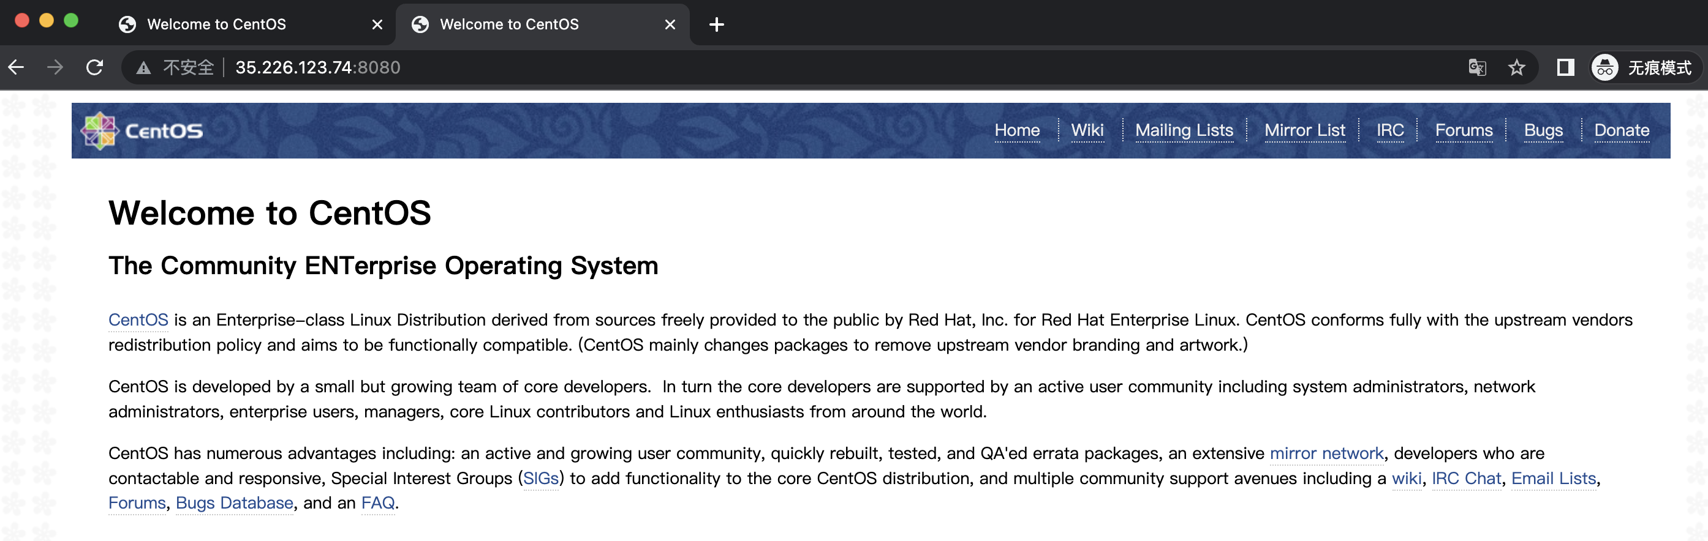Follow the FAQ link
Screen dimensions: 1708x541
point(378,502)
